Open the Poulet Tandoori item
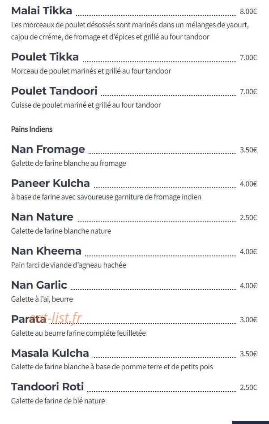This screenshot has width=269, height=424. pos(54,91)
